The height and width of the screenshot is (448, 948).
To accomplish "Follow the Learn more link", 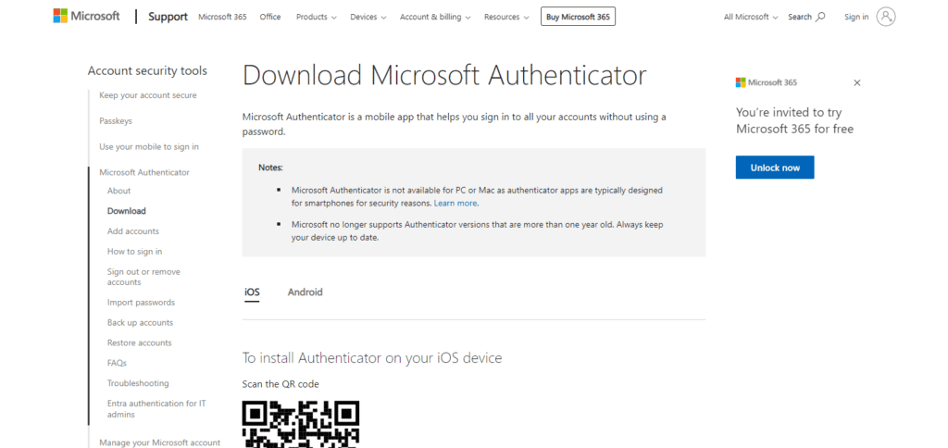I will [x=455, y=203].
